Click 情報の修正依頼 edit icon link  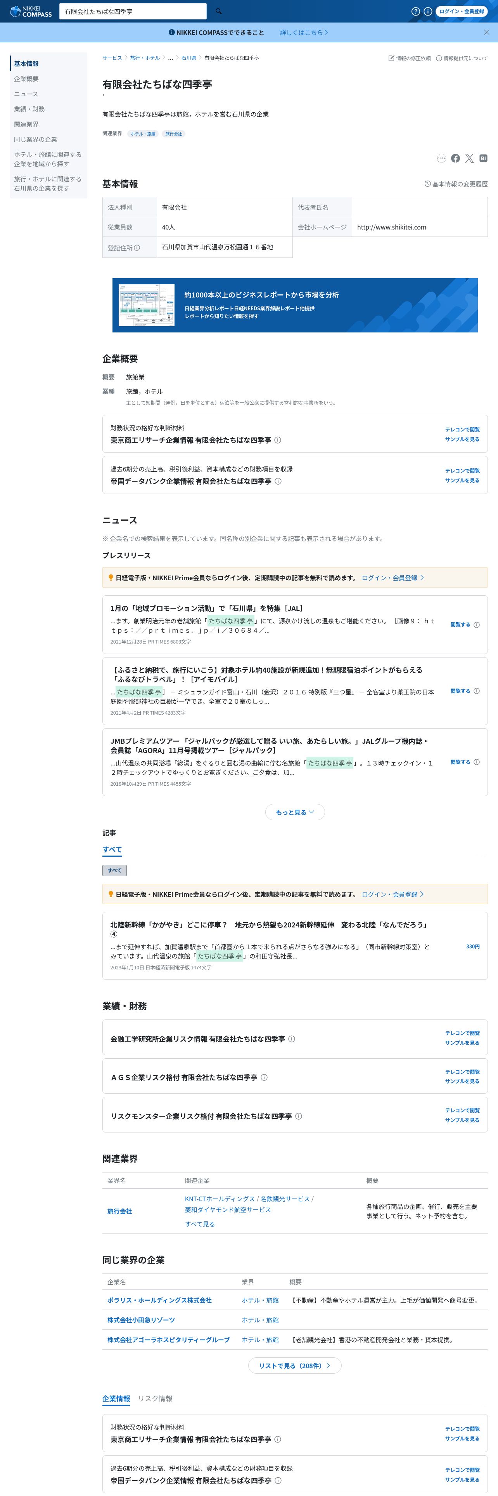(x=409, y=58)
